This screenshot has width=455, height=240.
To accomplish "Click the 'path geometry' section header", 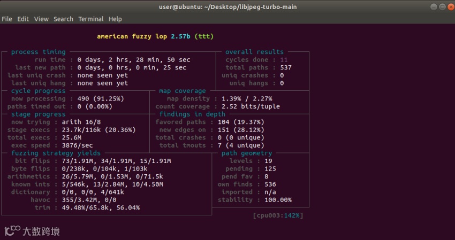I will tap(247, 153).
